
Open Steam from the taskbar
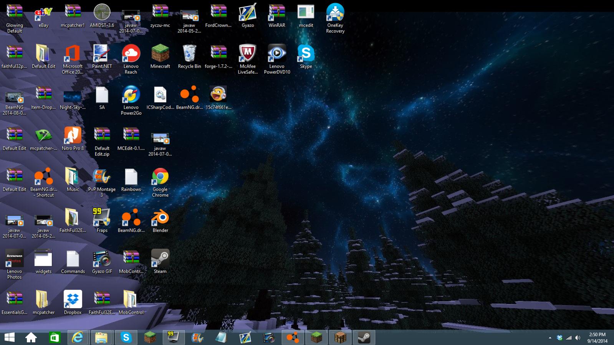[364, 337]
